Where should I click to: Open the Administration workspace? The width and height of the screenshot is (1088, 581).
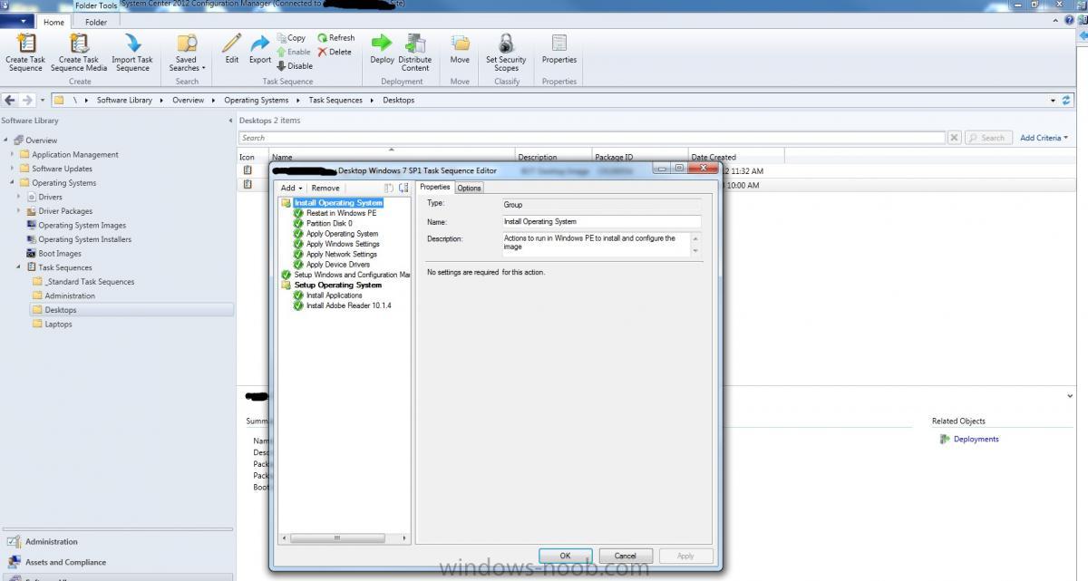(52, 541)
